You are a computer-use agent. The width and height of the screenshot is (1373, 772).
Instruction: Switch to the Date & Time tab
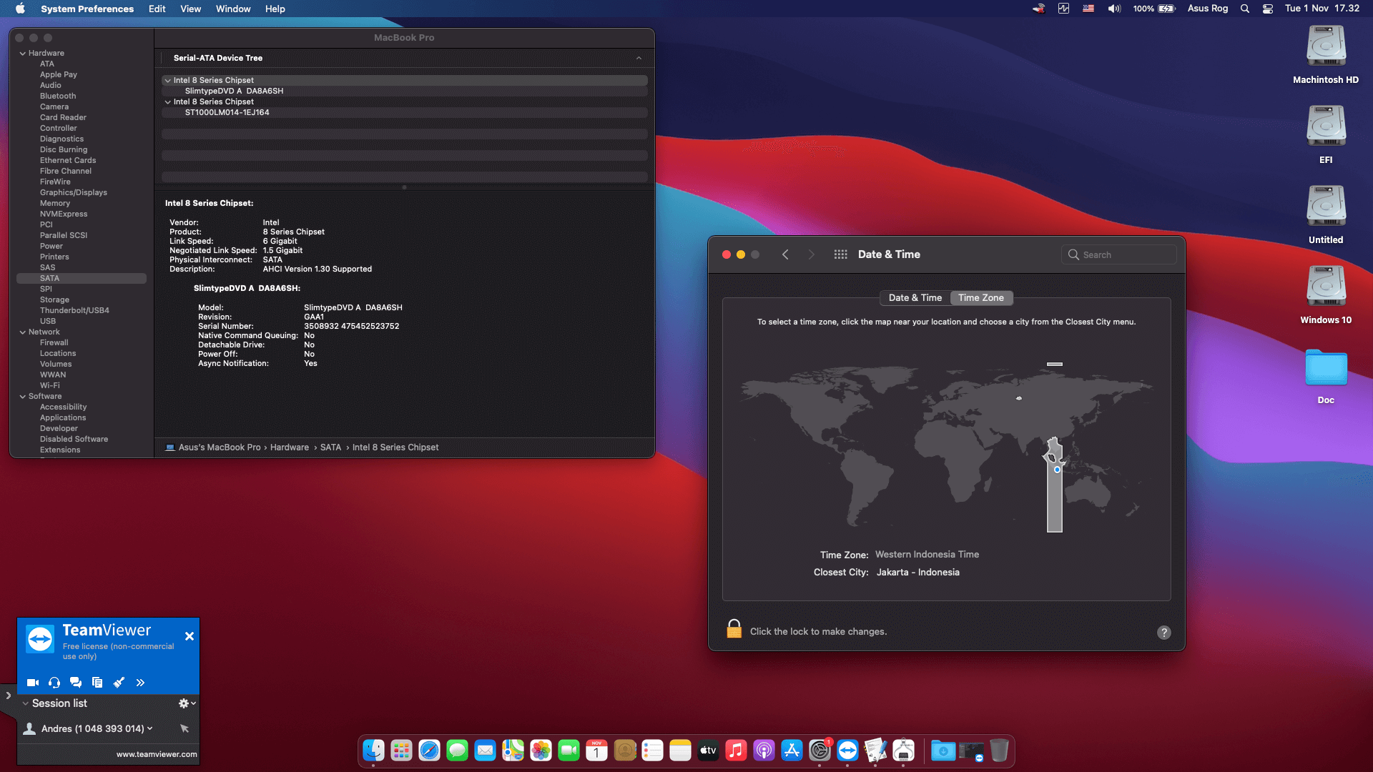pyautogui.click(x=915, y=298)
